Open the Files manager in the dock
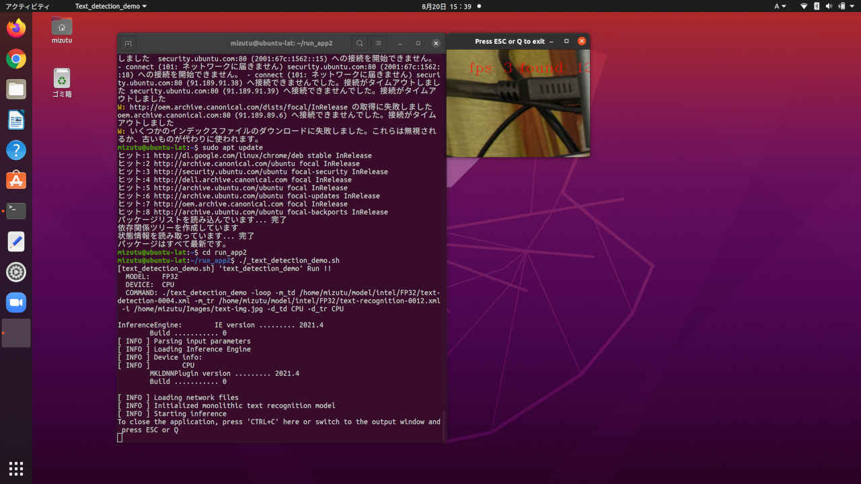The width and height of the screenshot is (861, 484). (x=16, y=89)
